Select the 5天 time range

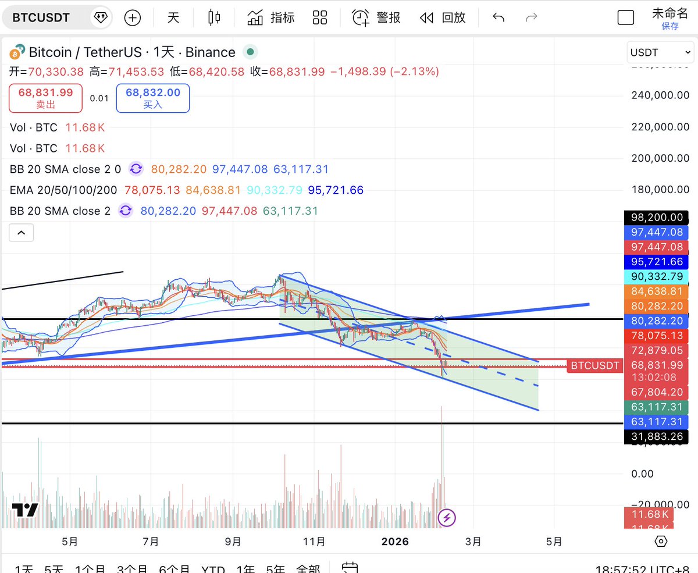(54, 570)
